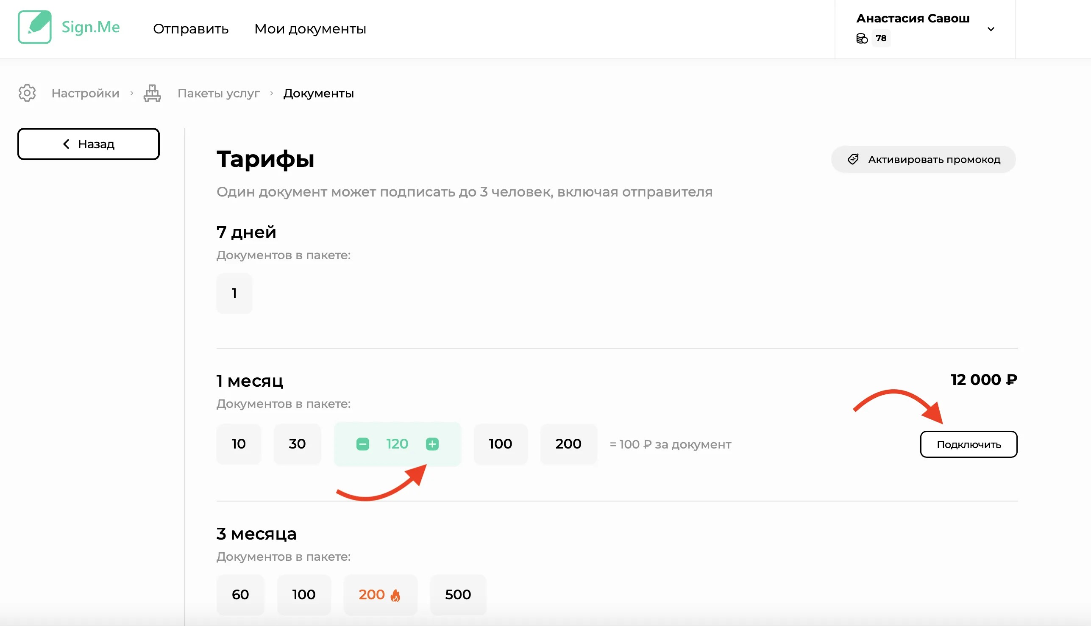Image resolution: width=1091 pixels, height=626 pixels.
Task: Click the Подключить button
Action: pos(969,444)
